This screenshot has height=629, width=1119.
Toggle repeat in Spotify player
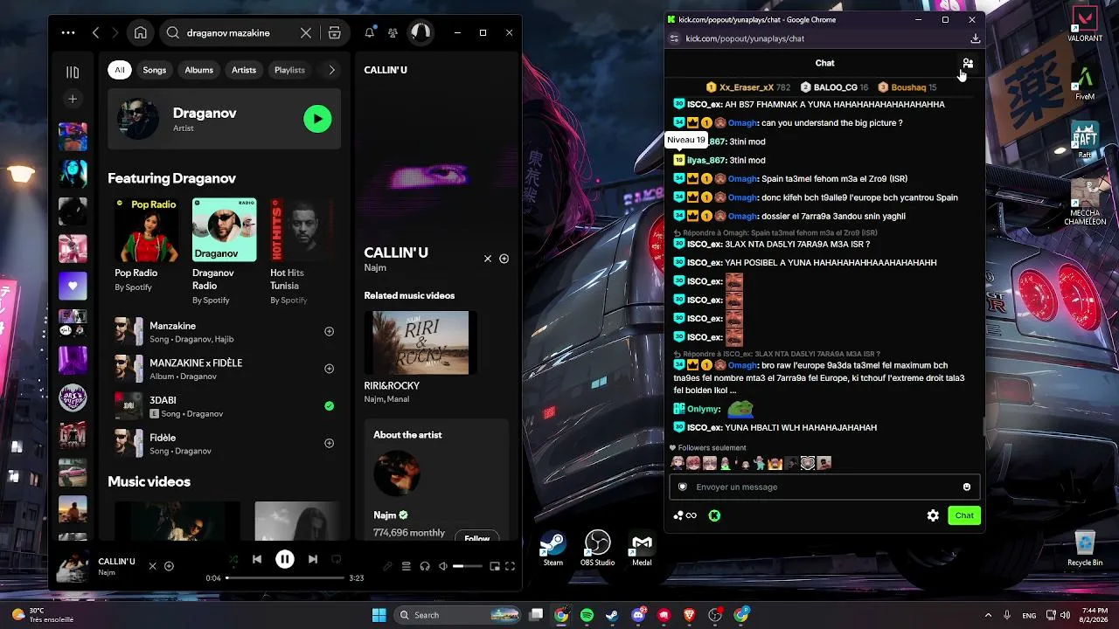pyautogui.click(x=337, y=559)
